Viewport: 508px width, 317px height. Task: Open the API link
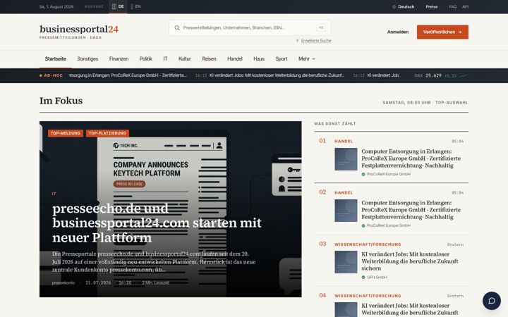pyautogui.click(x=465, y=7)
